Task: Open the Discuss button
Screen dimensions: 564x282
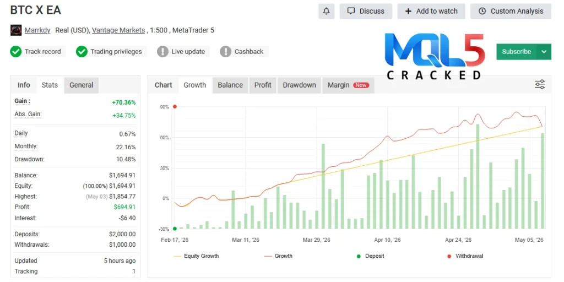Action: click(x=366, y=11)
